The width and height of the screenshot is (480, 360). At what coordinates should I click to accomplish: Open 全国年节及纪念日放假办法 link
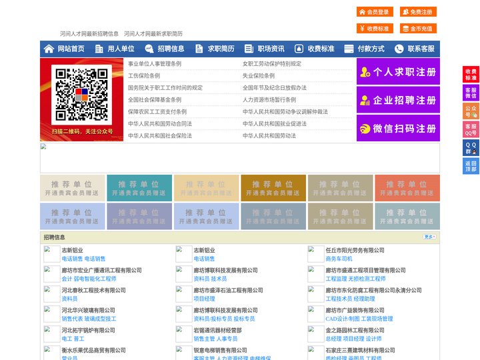(x=275, y=87)
